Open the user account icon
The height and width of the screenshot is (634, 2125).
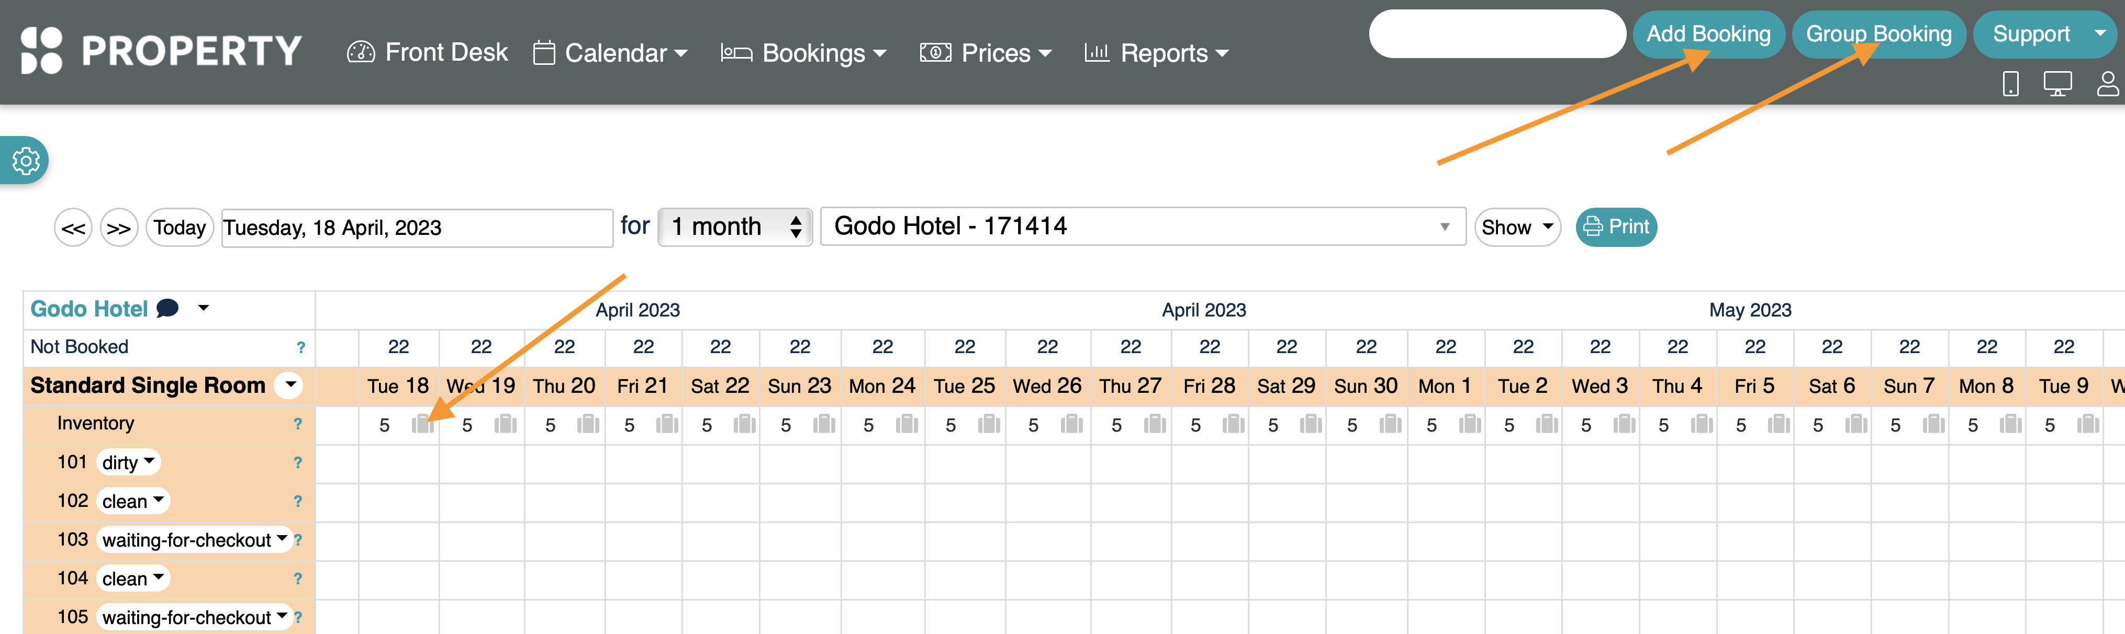[2108, 83]
